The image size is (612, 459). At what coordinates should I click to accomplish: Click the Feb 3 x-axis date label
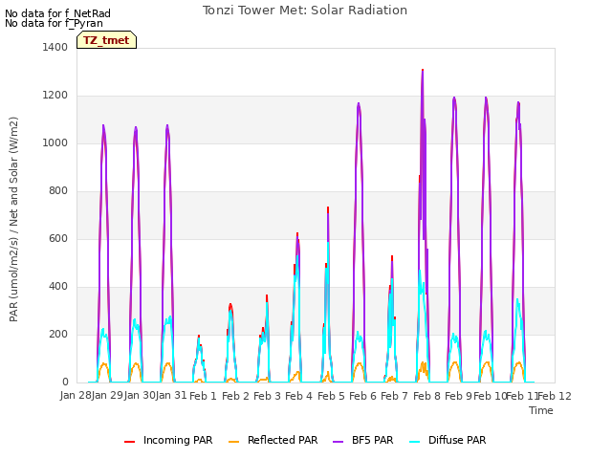click(x=267, y=396)
